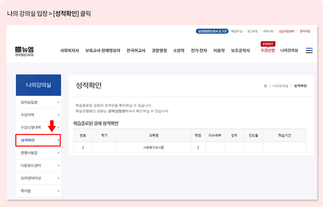Expand the 강의실입장 sidebar chevron
Viewport: 323px width, 207px height.
pyautogui.click(x=59, y=102)
